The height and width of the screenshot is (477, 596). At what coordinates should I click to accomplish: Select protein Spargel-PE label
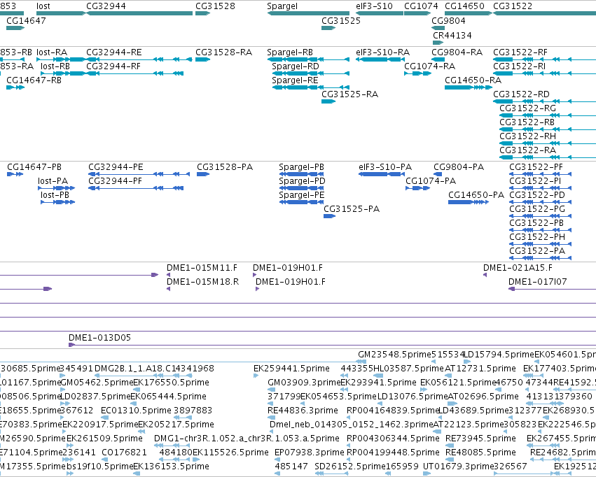[302, 194]
